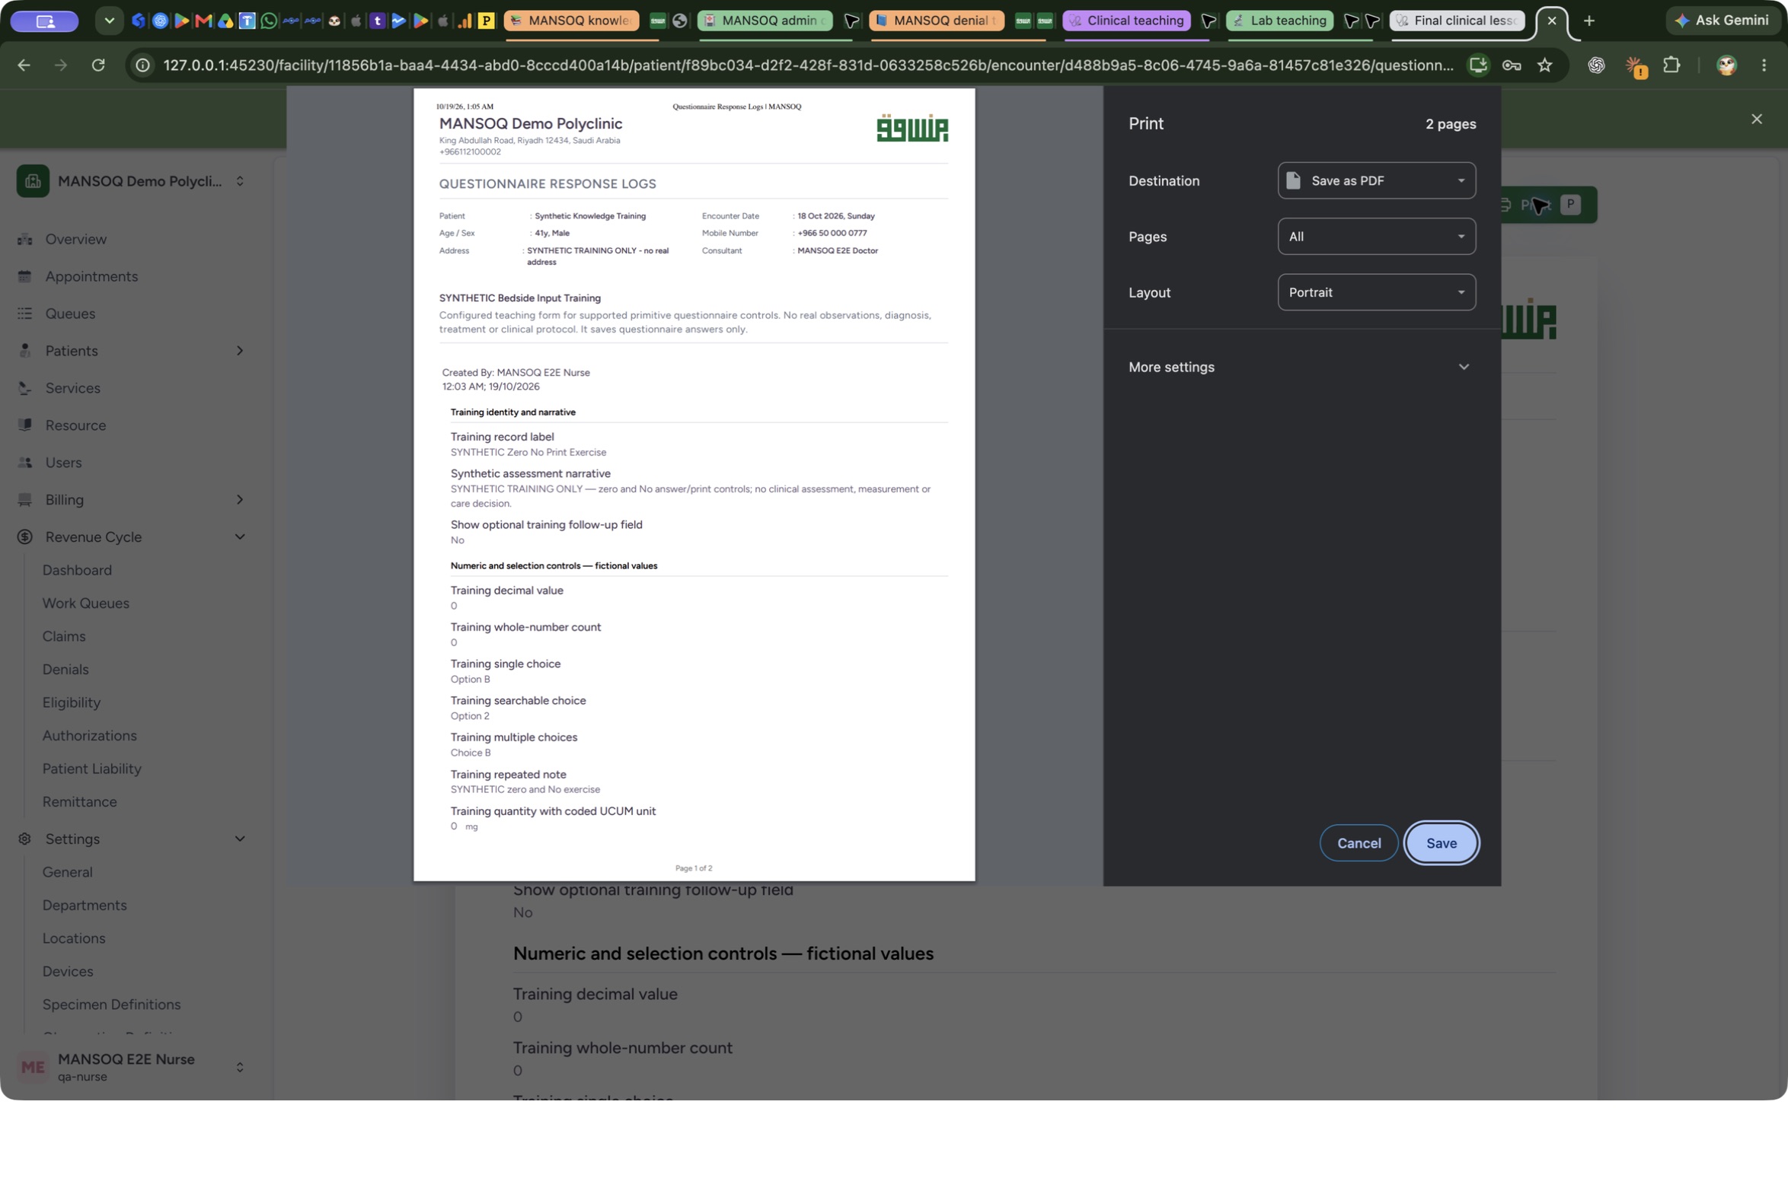Switch to Lab teaching tab
The image size is (1788, 1178).
pos(1279,21)
